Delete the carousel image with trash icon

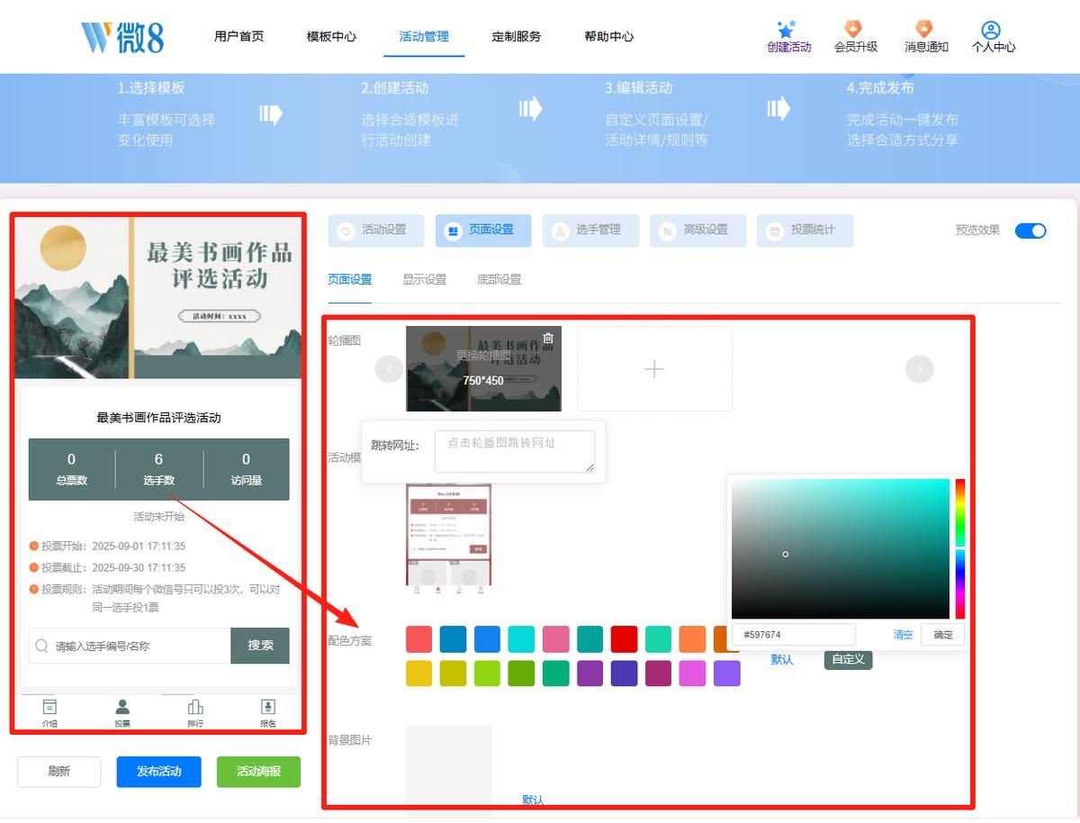pos(548,339)
